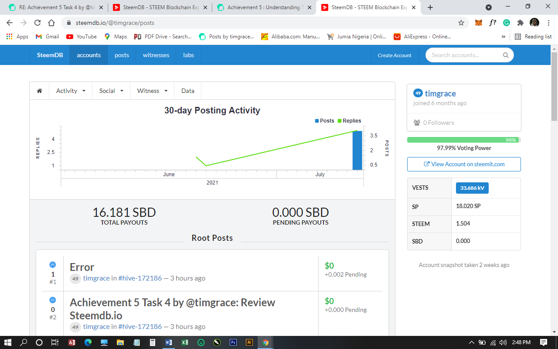Click the blue Posts bar in the chart
The height and width of the screenshot is (349, 558).
pyautogui.click(x=357, y=150)
